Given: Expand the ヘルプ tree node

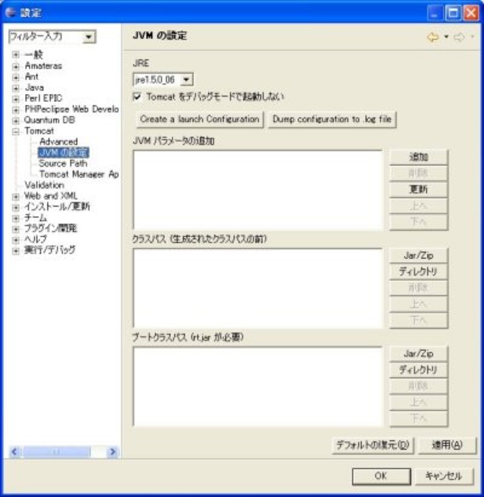Looking at the screenshot, I should [16, 239].
